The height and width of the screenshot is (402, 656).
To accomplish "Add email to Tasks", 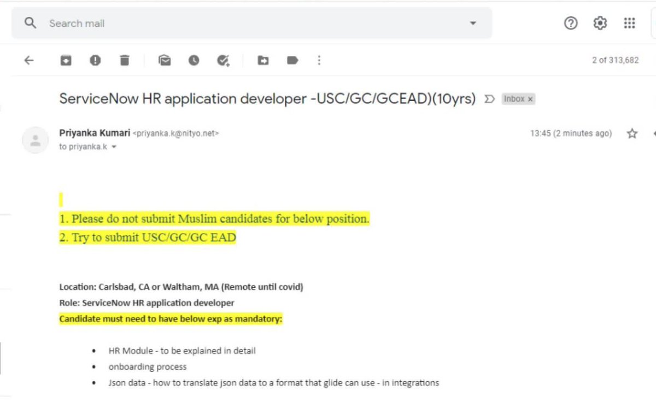I will click(x=223, y=60).
